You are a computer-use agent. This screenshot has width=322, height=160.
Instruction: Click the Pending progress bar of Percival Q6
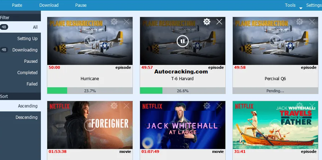click(275, 90)
